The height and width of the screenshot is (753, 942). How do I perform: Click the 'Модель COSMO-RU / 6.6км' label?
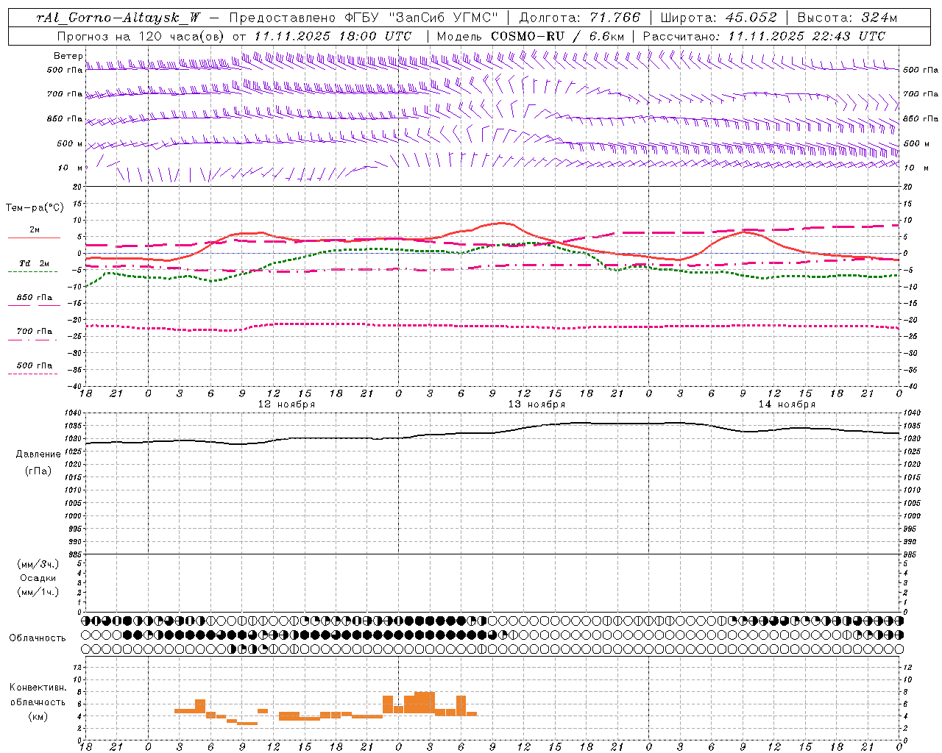click(x=531, y=36)
